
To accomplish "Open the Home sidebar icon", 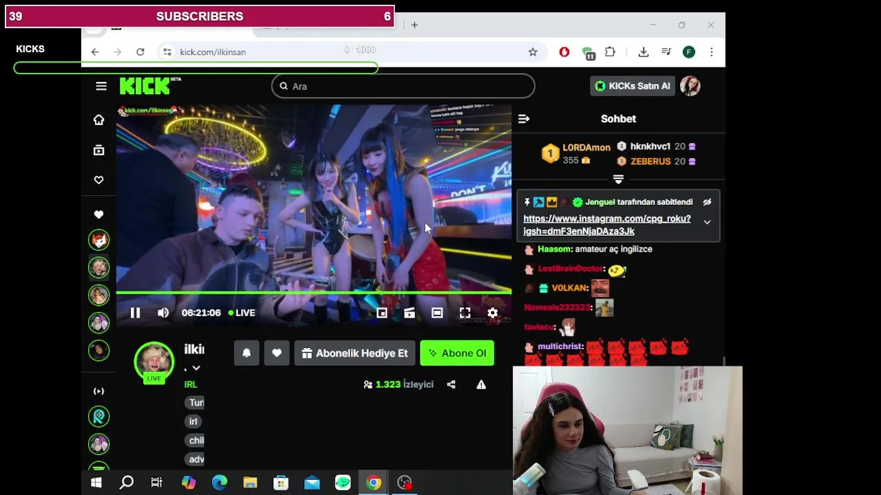I will 99,120.
